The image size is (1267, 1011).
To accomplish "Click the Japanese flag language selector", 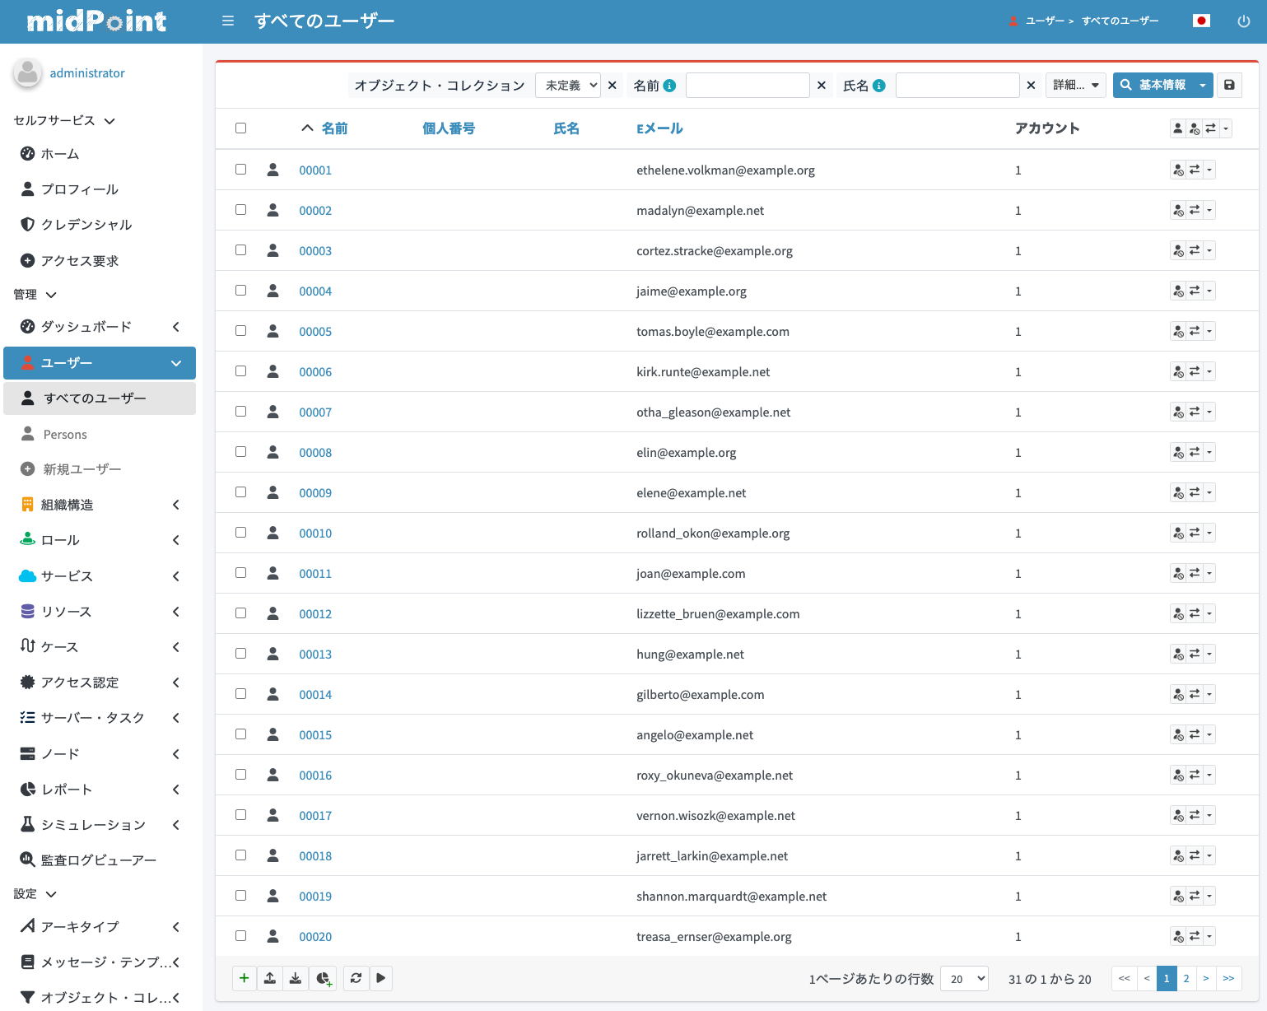I will click(x=1201, y=21).
